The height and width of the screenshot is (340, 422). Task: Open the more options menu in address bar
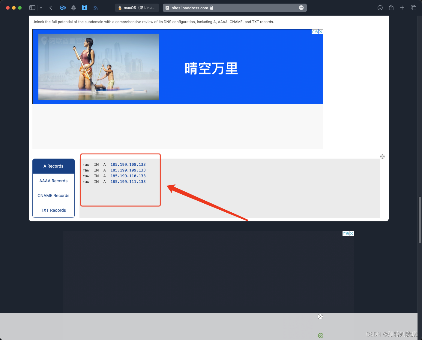point(301,8)
